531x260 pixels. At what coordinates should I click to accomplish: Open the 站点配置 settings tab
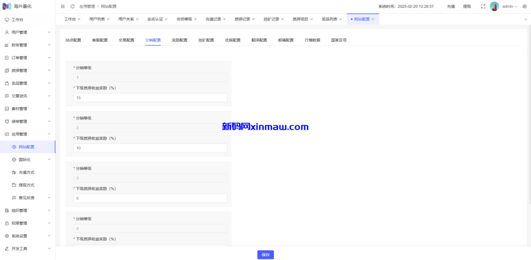coord(73,40)
